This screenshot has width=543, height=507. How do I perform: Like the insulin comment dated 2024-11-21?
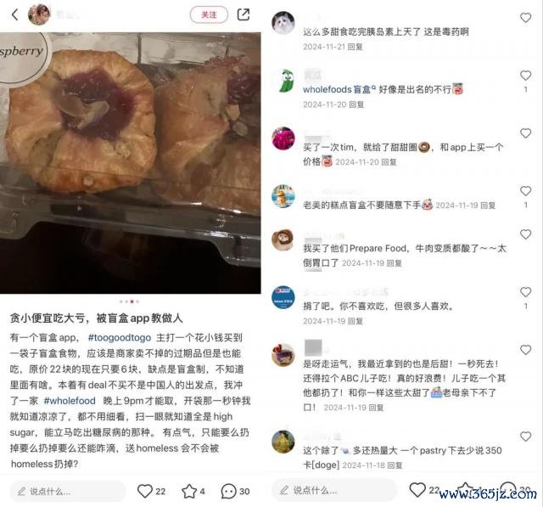click(525, 18)
